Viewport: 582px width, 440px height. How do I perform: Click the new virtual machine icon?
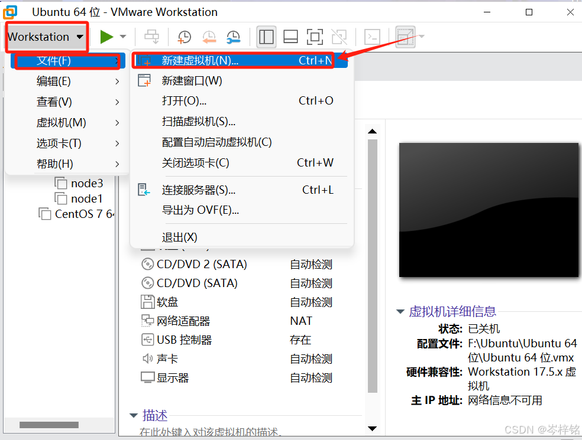pos(144,60)
